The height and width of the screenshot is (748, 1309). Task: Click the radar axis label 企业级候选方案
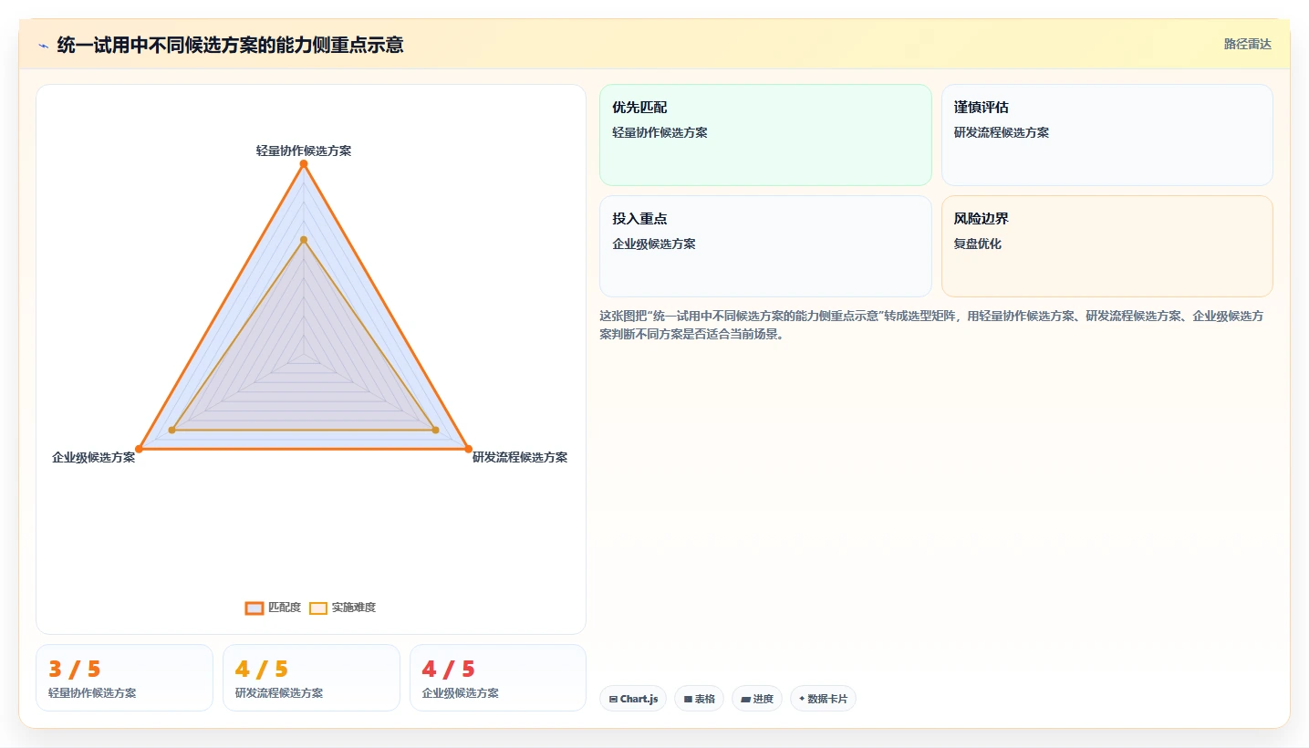point(94,457)
